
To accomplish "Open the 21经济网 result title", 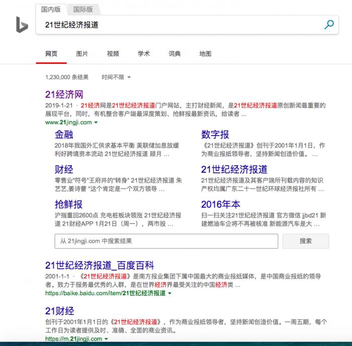I will [x=64, y=94].
